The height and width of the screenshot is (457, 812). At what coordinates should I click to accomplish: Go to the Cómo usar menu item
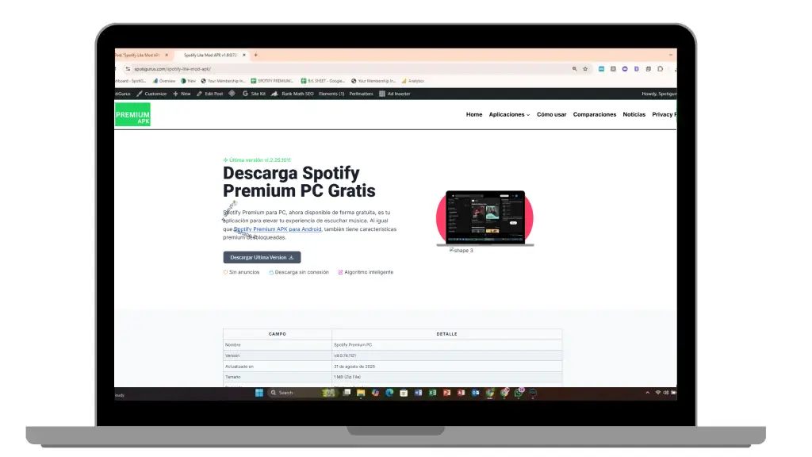pos(551,114)
